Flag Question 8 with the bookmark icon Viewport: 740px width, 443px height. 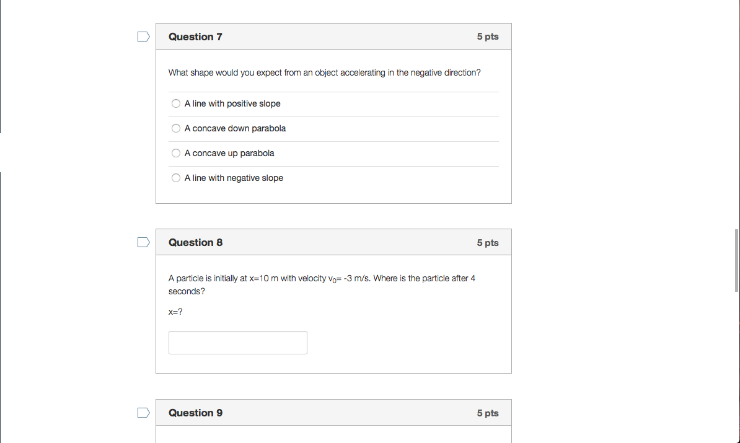pyautogui.click(x=143, y=242)
